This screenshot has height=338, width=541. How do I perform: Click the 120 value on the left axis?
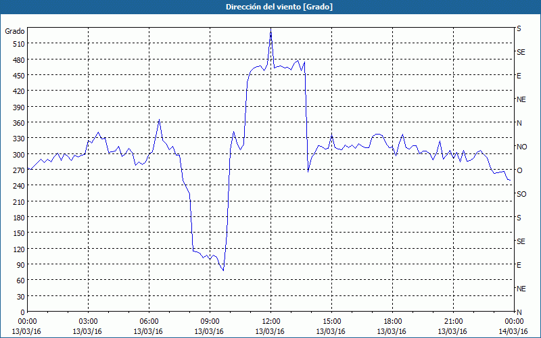coord(19,249)
